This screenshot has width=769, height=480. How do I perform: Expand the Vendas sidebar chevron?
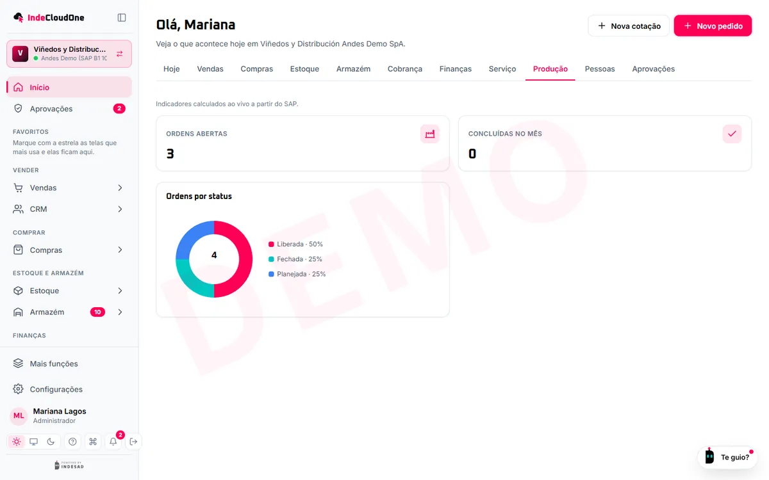(x=120, y=188)
